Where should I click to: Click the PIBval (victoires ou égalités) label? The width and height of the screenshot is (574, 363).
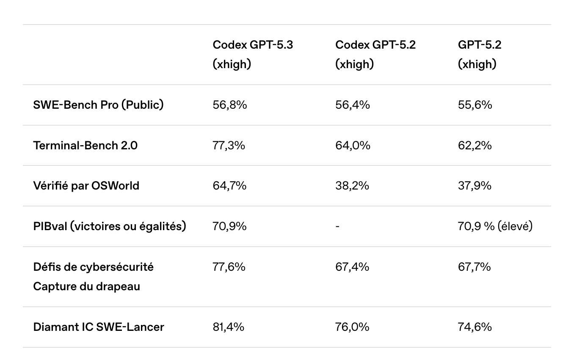coord(110,226)
